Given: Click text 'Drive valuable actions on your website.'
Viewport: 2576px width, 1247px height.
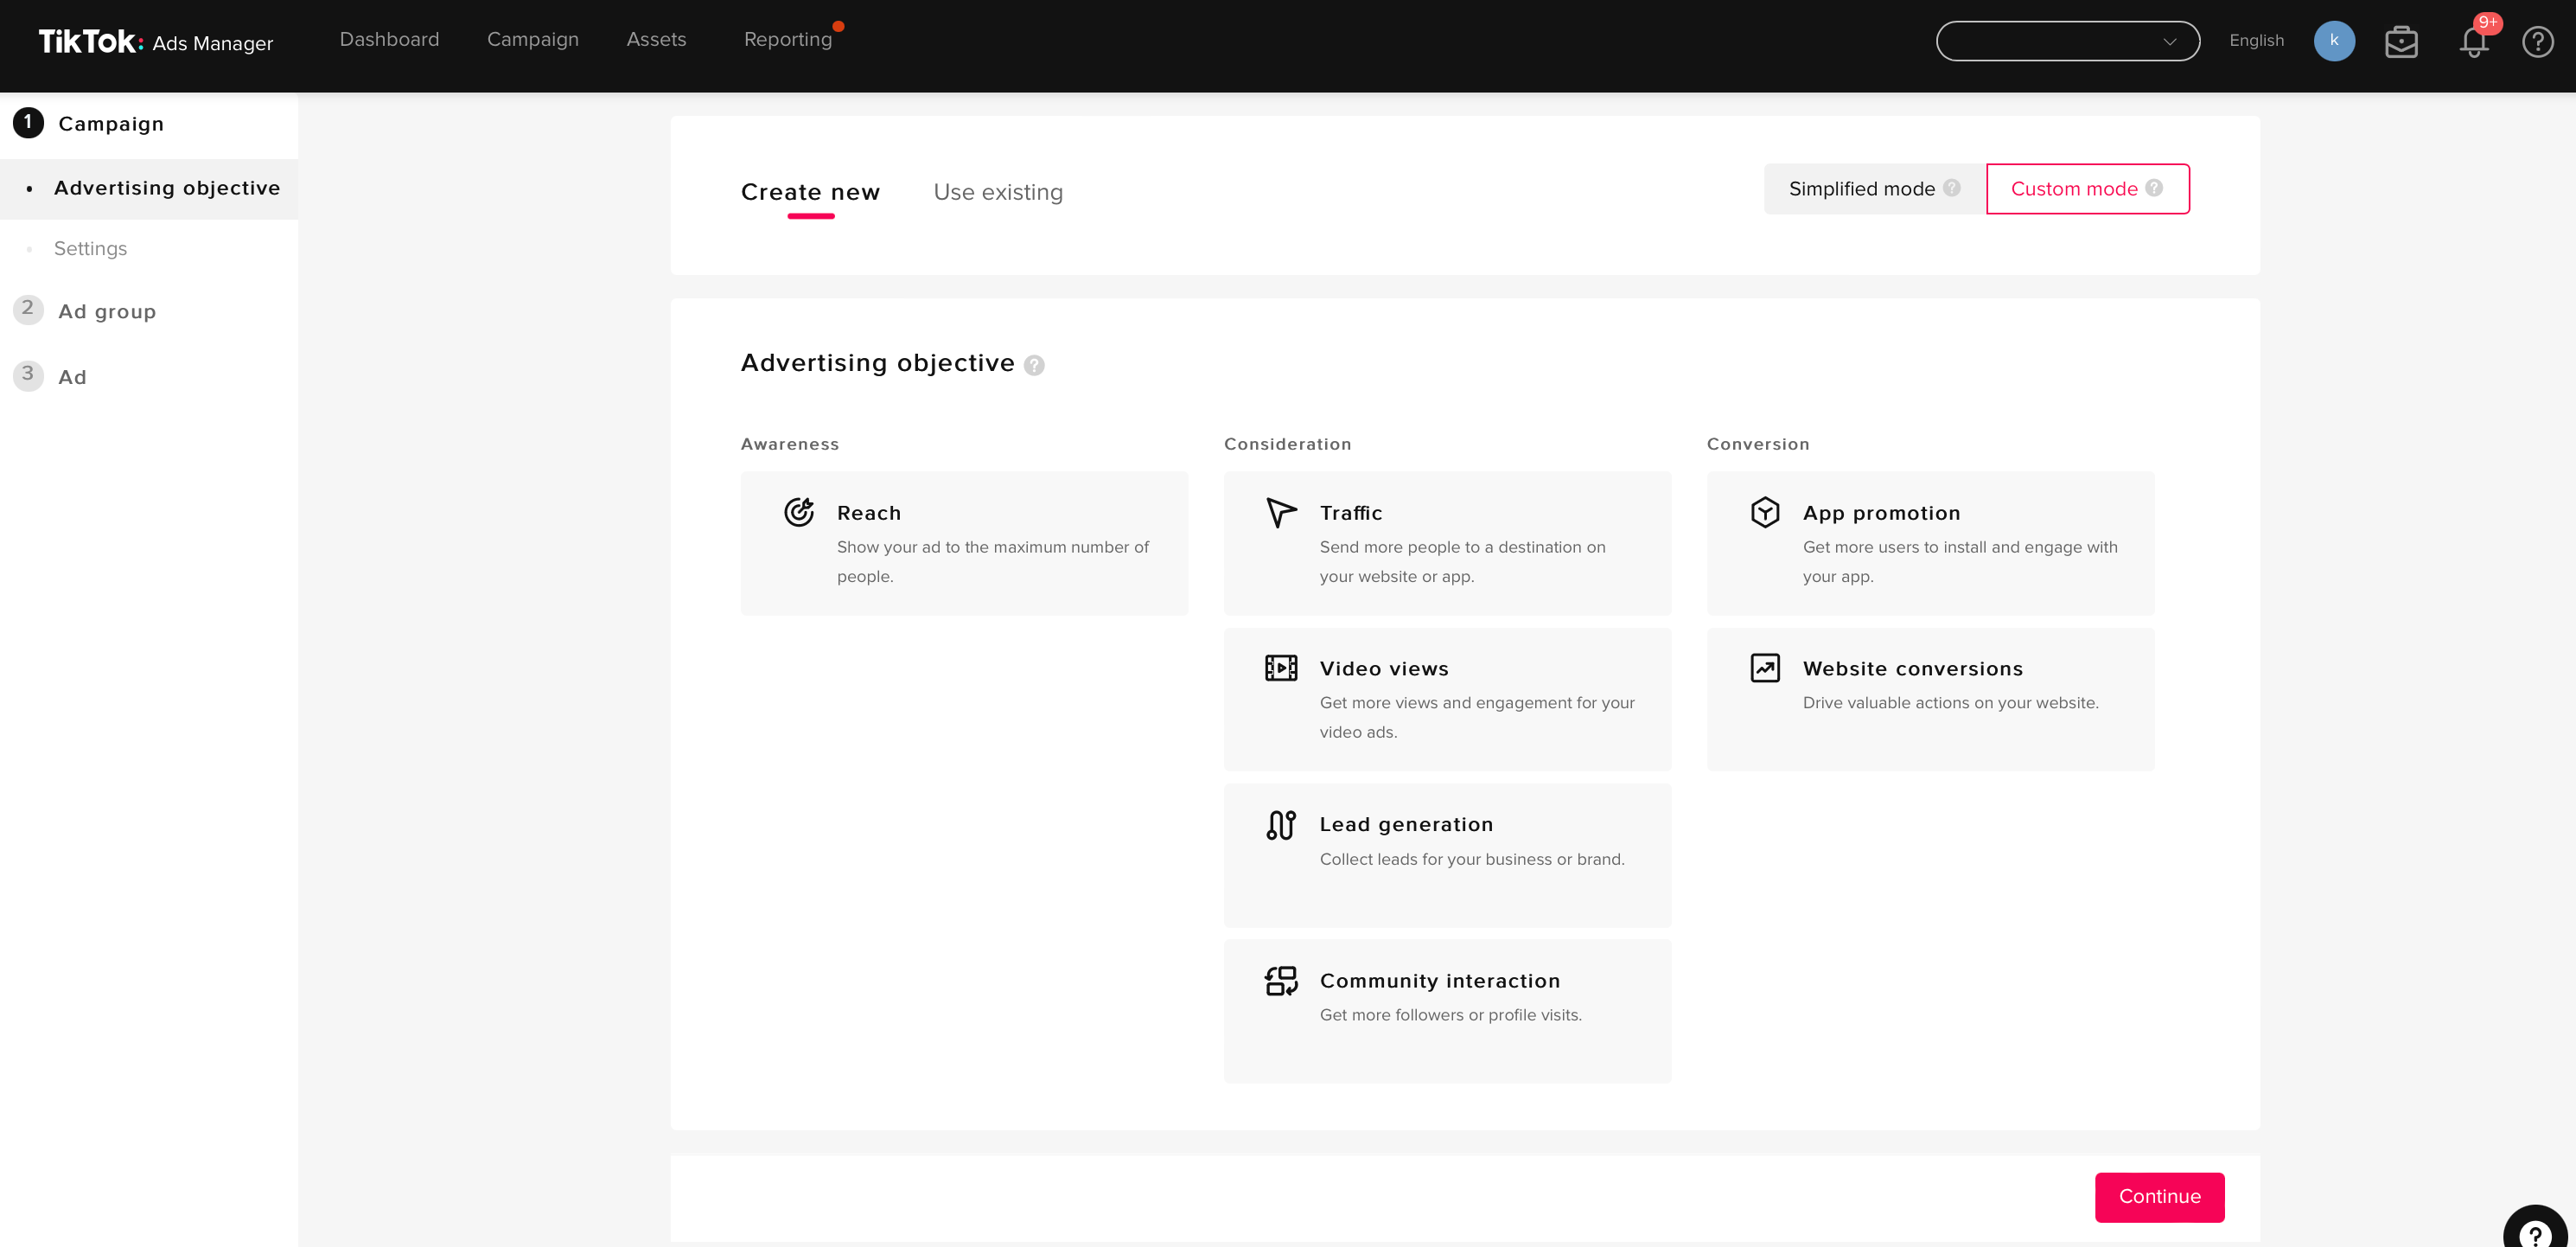Looking at the screenshot, I should click(1950, 703).
